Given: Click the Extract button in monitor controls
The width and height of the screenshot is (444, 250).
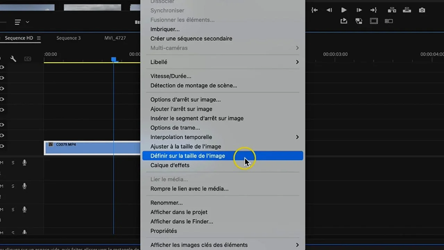Looking at the screenshot, I should (x=407, y=10).
